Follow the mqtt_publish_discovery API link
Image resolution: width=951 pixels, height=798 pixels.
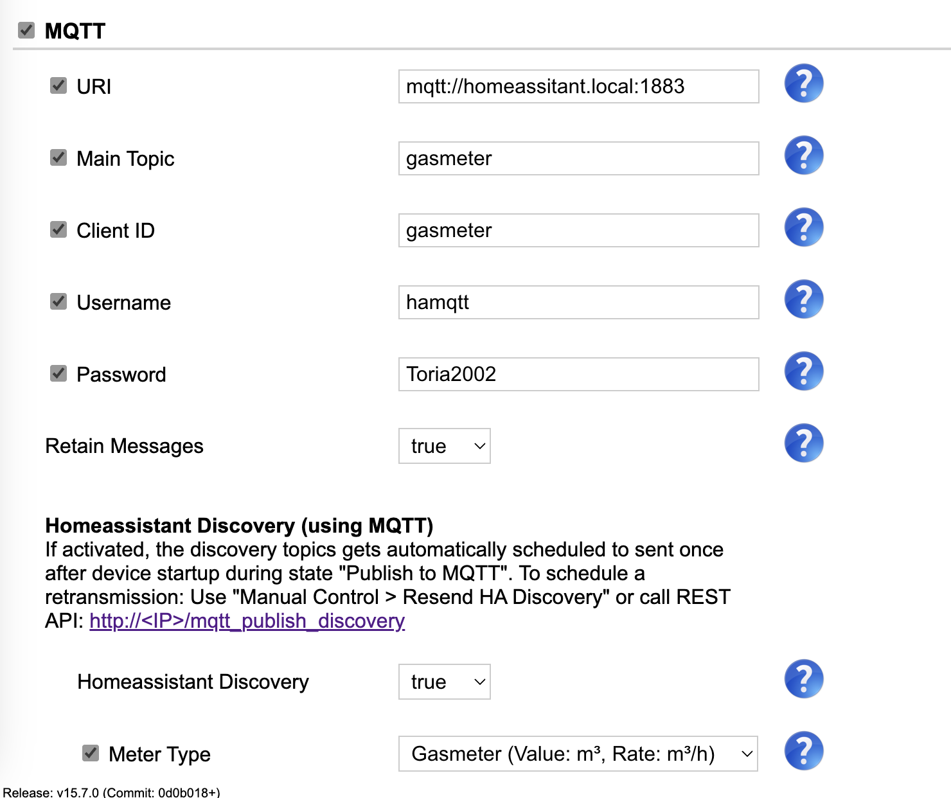247,621
